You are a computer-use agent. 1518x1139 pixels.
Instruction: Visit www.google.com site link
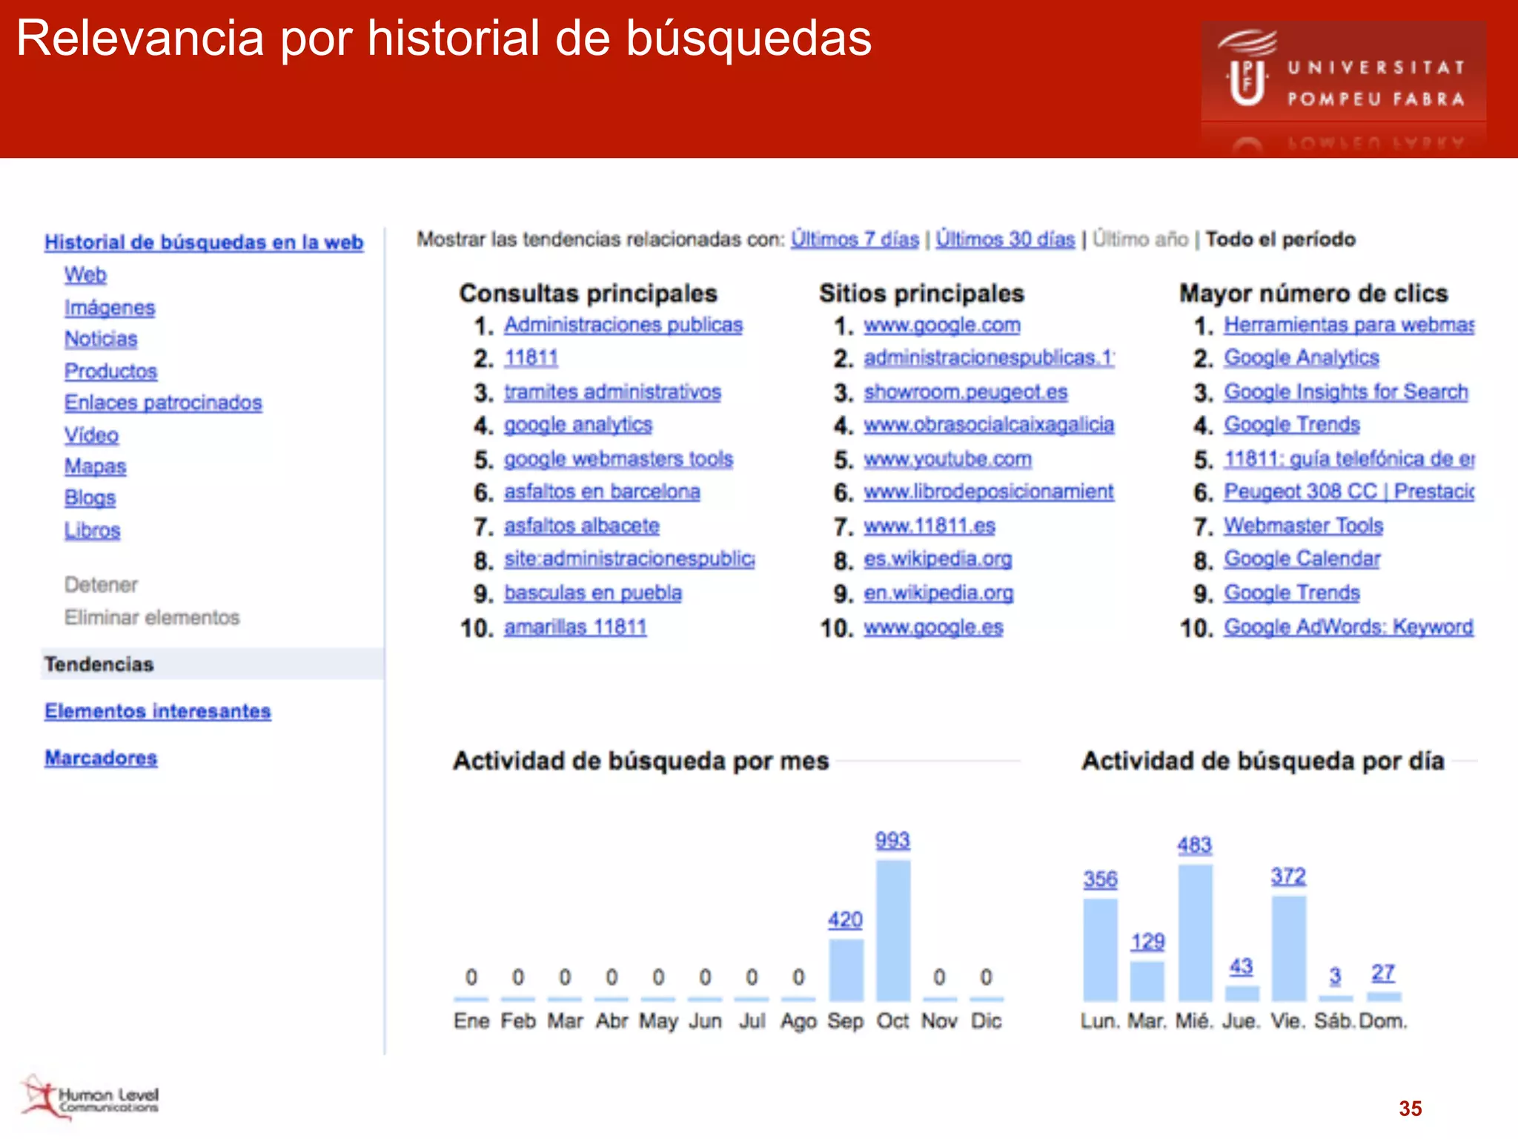tap(942, 325)
